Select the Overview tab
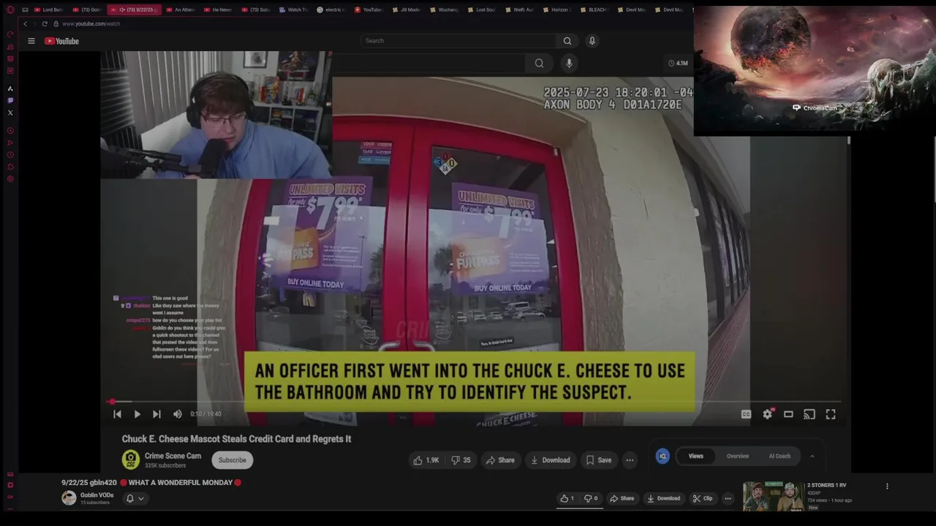The height and width of the screenshot is (526, 936). coord(738,456)
